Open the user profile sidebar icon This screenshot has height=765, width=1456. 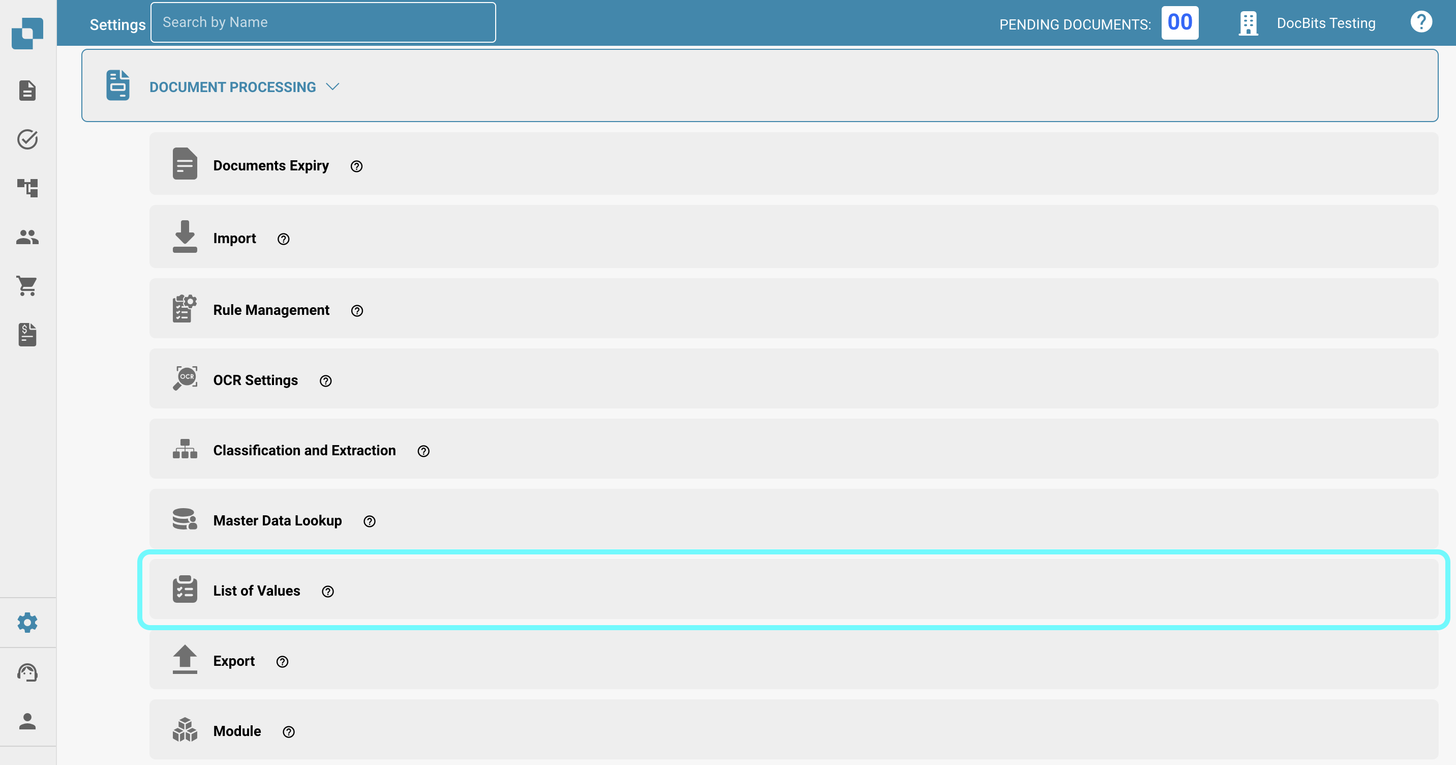(x=27, y=721)
